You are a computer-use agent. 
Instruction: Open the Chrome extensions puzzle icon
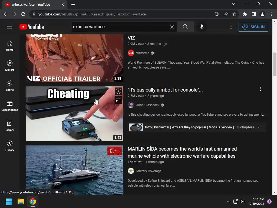[x=245, y=14]
